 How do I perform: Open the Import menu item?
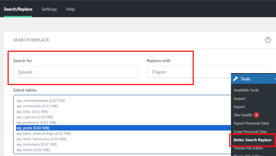[x=239, y=99]
